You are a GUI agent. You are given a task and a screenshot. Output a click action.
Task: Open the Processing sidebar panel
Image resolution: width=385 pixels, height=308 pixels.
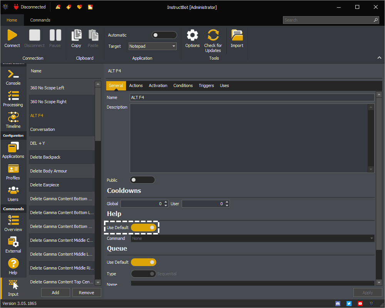click(x=13, y=99)
